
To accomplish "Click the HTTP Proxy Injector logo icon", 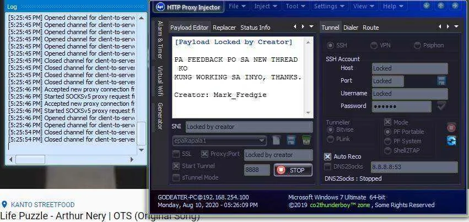I will pyautogui.click(x=160, y=7).
